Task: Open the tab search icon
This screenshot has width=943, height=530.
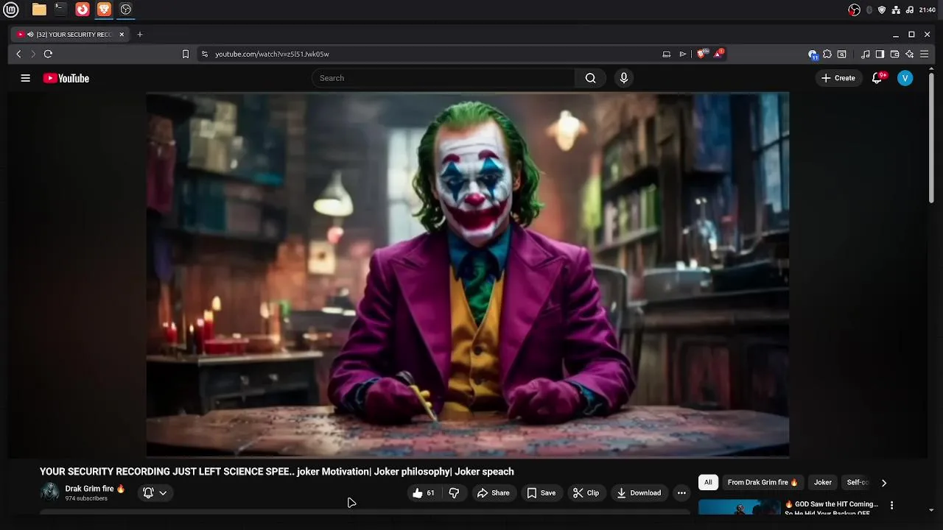Action: tap(842, 54)
